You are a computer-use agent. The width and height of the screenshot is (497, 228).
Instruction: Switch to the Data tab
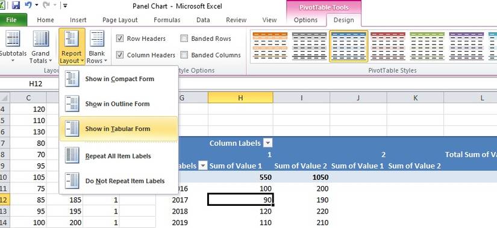tap(203, 20)
